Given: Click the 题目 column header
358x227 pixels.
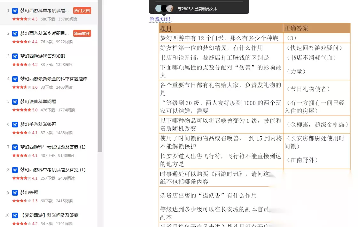Looking at the screenshot, I should 166,28.
